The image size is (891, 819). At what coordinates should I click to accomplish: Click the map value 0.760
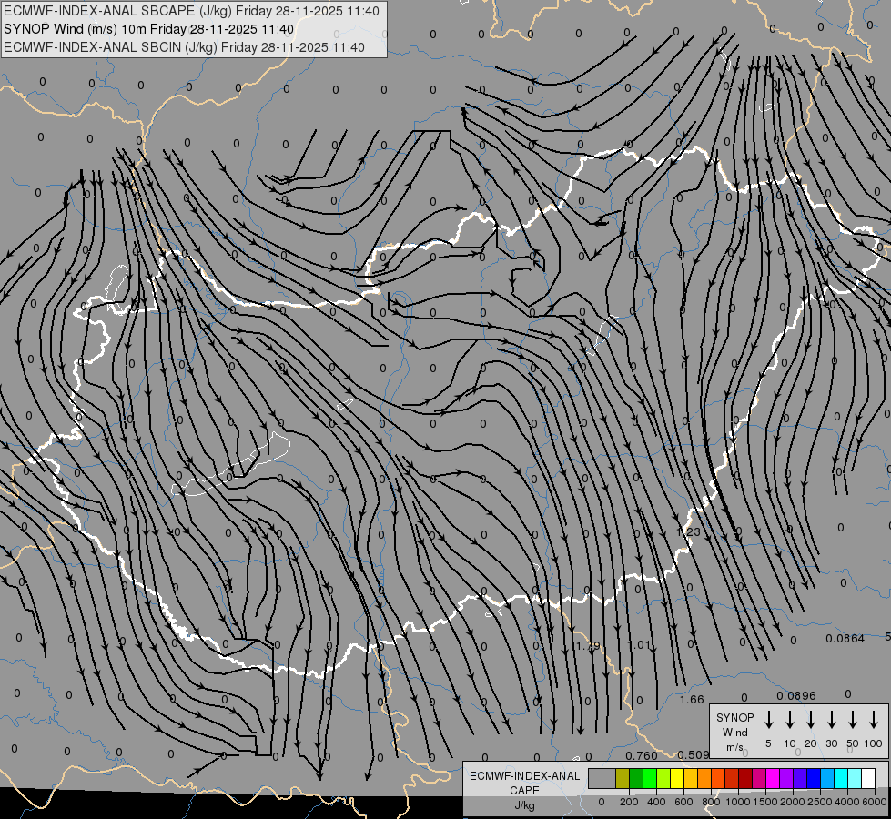pyautogui.click(x=642, y=755)
